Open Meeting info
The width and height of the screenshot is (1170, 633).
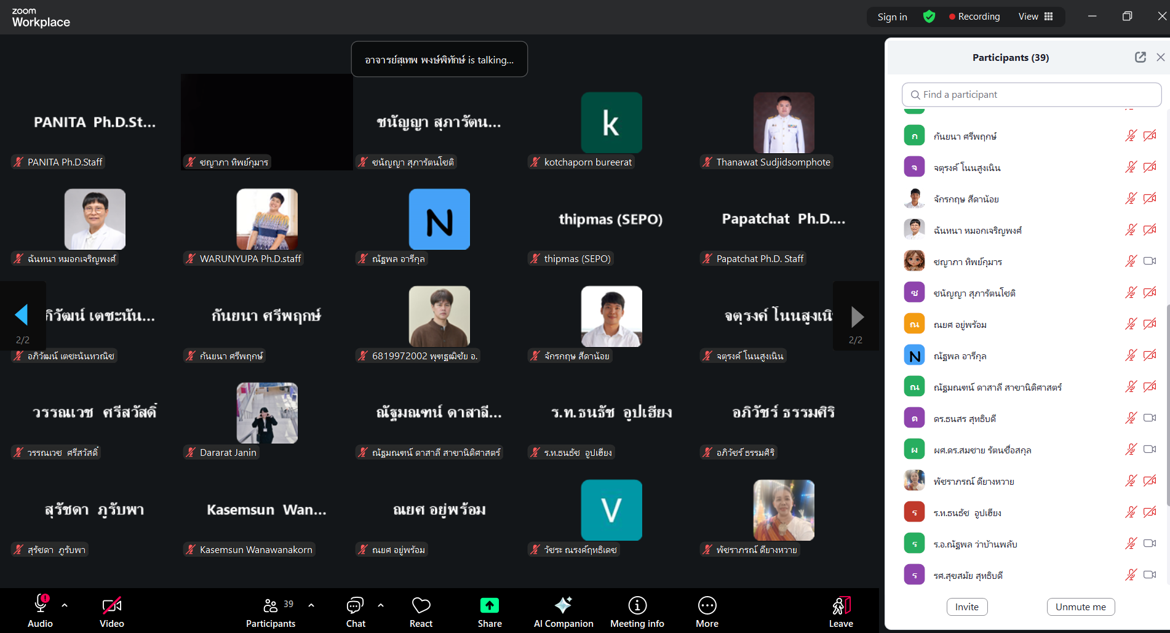pyautogui.click(x=637, y=611)
